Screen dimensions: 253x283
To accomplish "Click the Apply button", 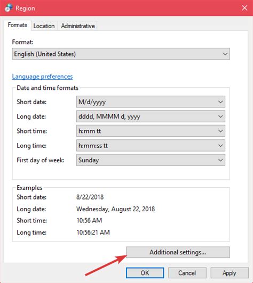I will [x=230, y=273].
